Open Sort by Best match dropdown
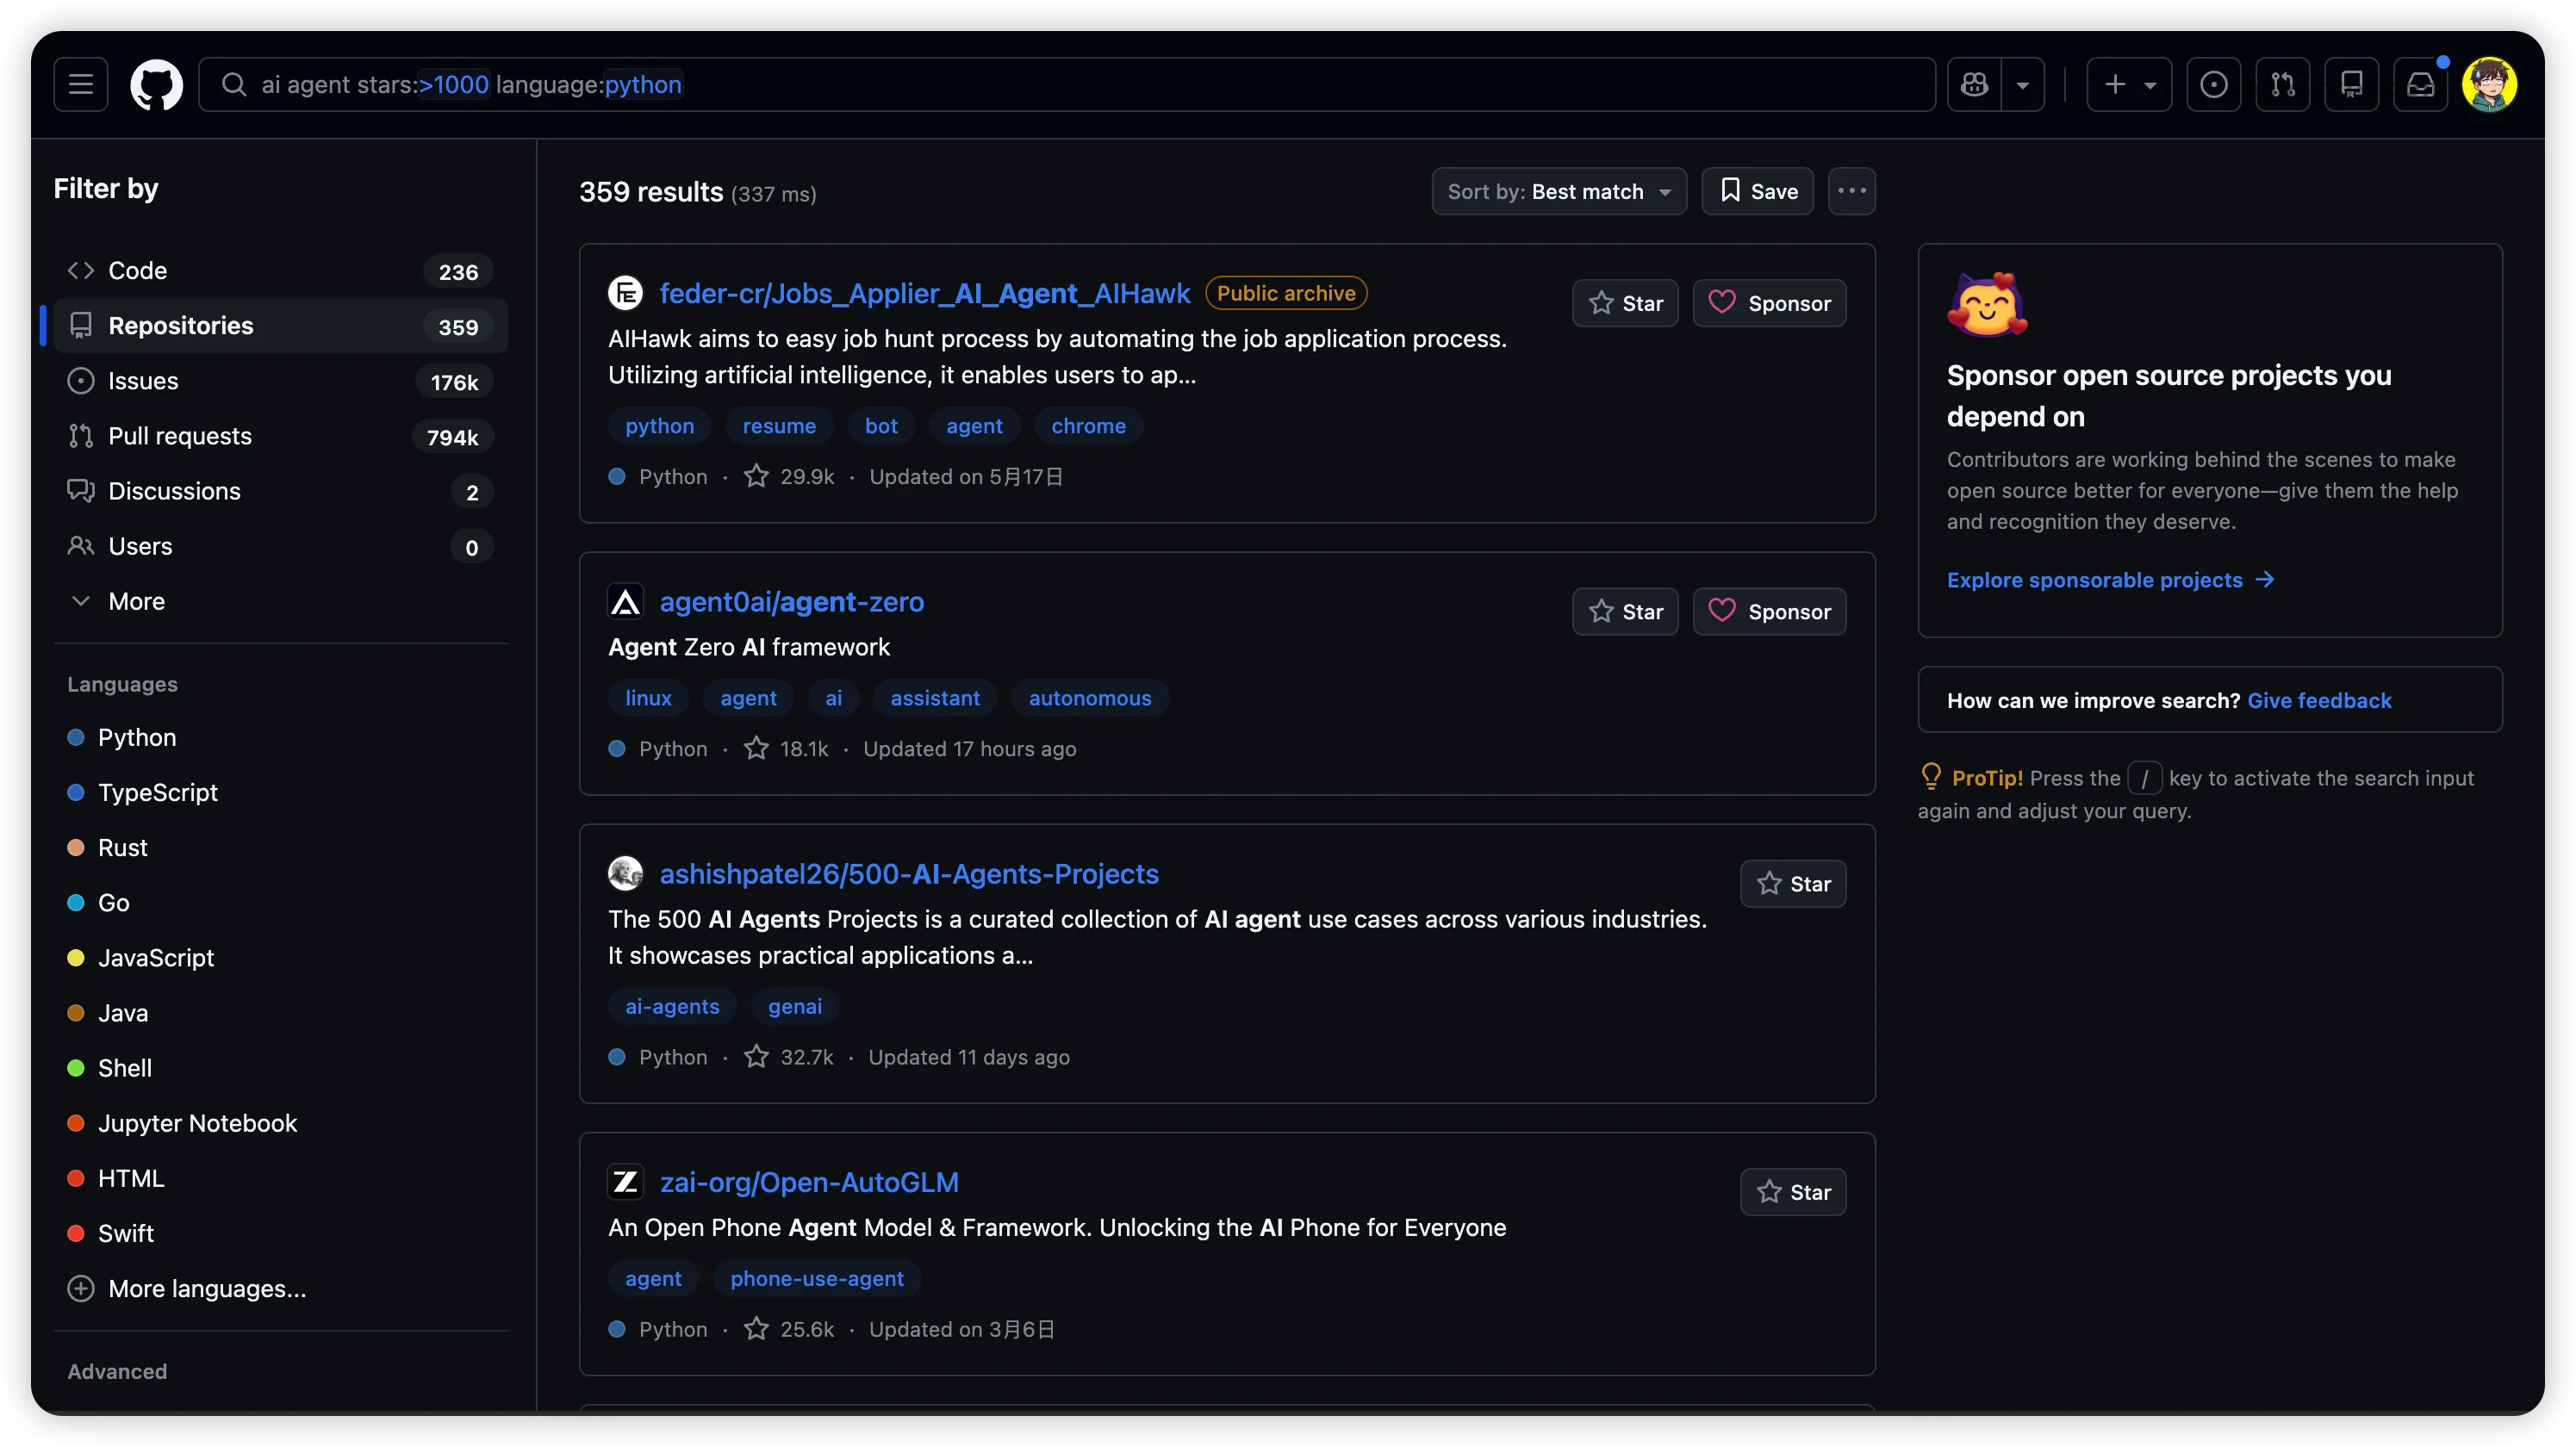Image resolution: width=2576 pixels, height=1447 pixels. tap(1559, 191)
